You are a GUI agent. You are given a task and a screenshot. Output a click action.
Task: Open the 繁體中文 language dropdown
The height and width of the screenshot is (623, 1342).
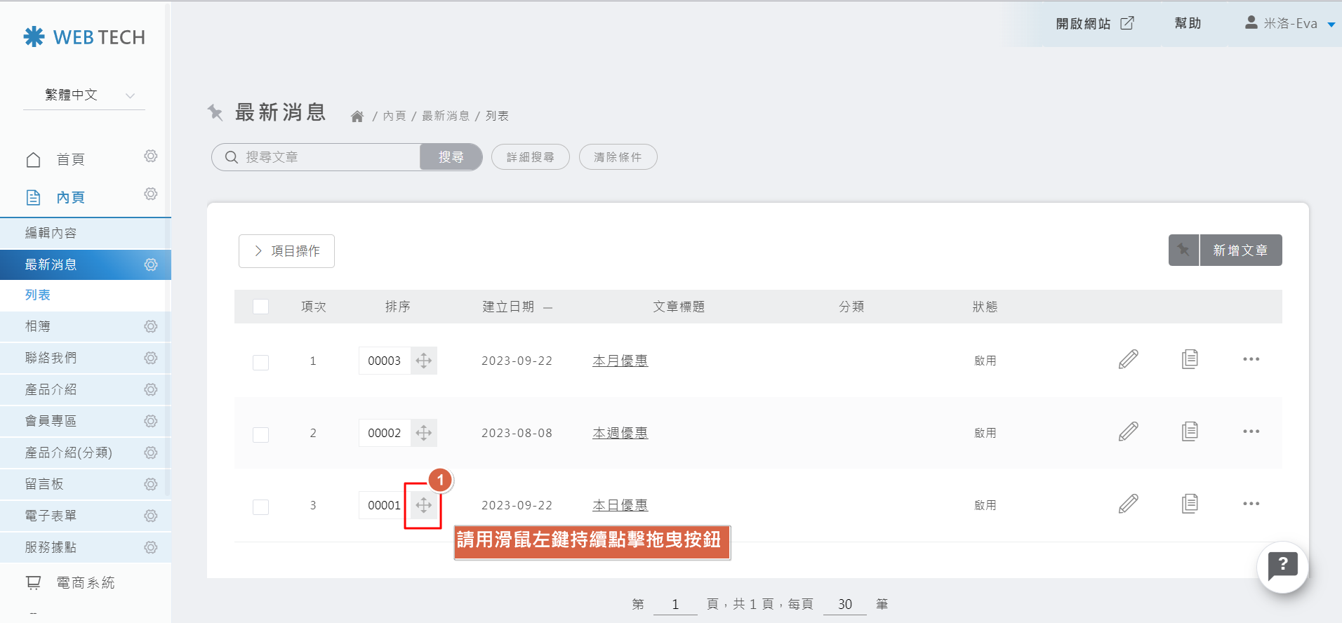[84, 95]
